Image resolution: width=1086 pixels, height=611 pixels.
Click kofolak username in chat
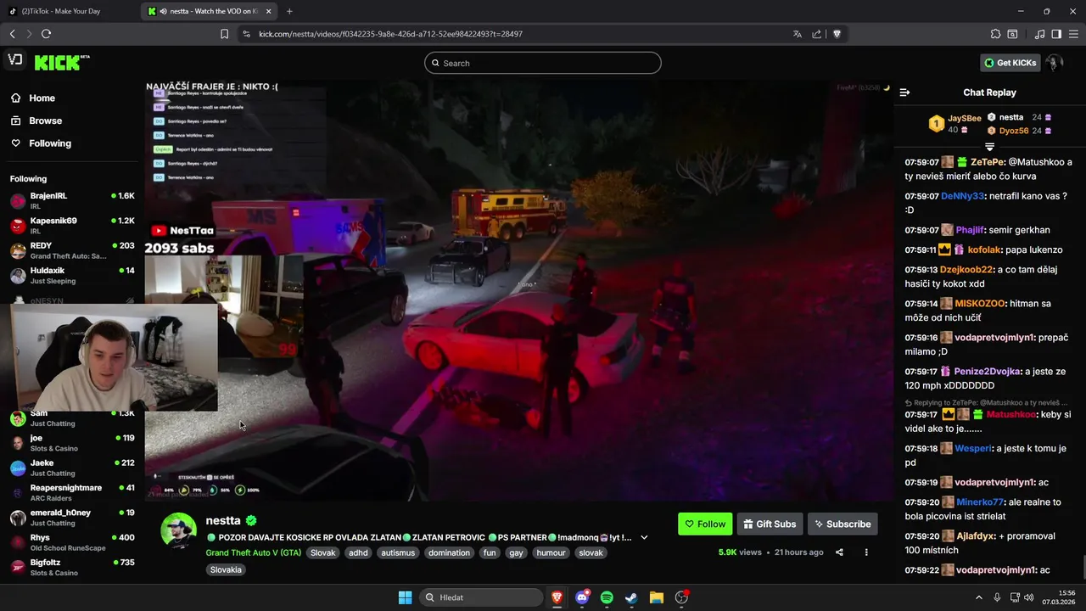pos(984,250)
